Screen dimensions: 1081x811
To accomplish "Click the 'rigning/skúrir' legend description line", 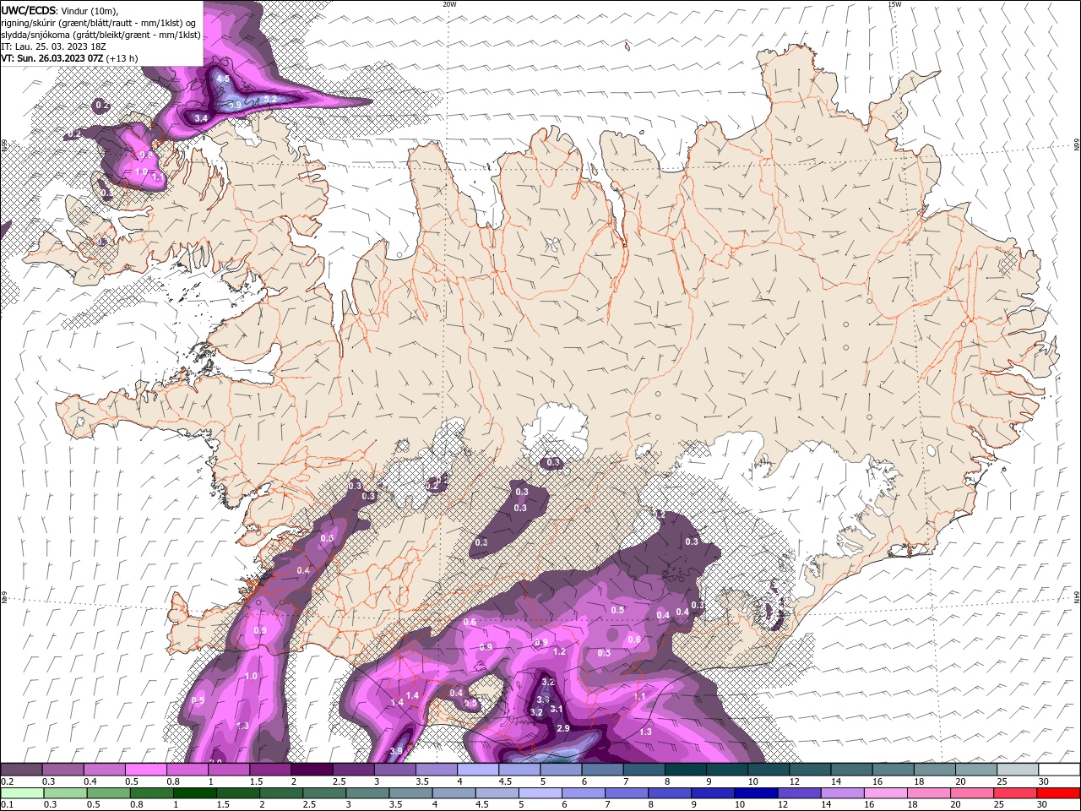I will [x=99, y=23].
